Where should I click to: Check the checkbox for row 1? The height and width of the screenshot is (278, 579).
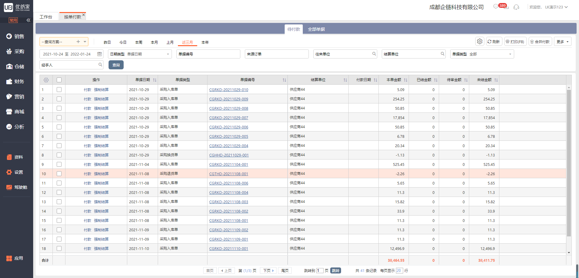tap(59, 90)
